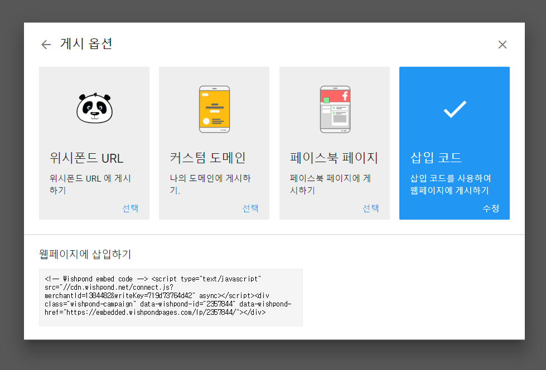Click the panda icon for 위시폰드 URL
Screen dimensions: 546x370
point(94,108)
